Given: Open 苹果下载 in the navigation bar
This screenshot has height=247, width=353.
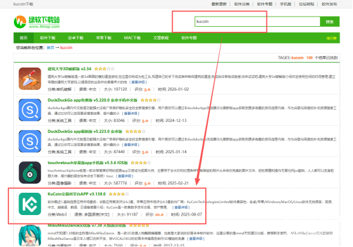Looking at the screenshot, I should pyautogui.click(x=104, y=38).
